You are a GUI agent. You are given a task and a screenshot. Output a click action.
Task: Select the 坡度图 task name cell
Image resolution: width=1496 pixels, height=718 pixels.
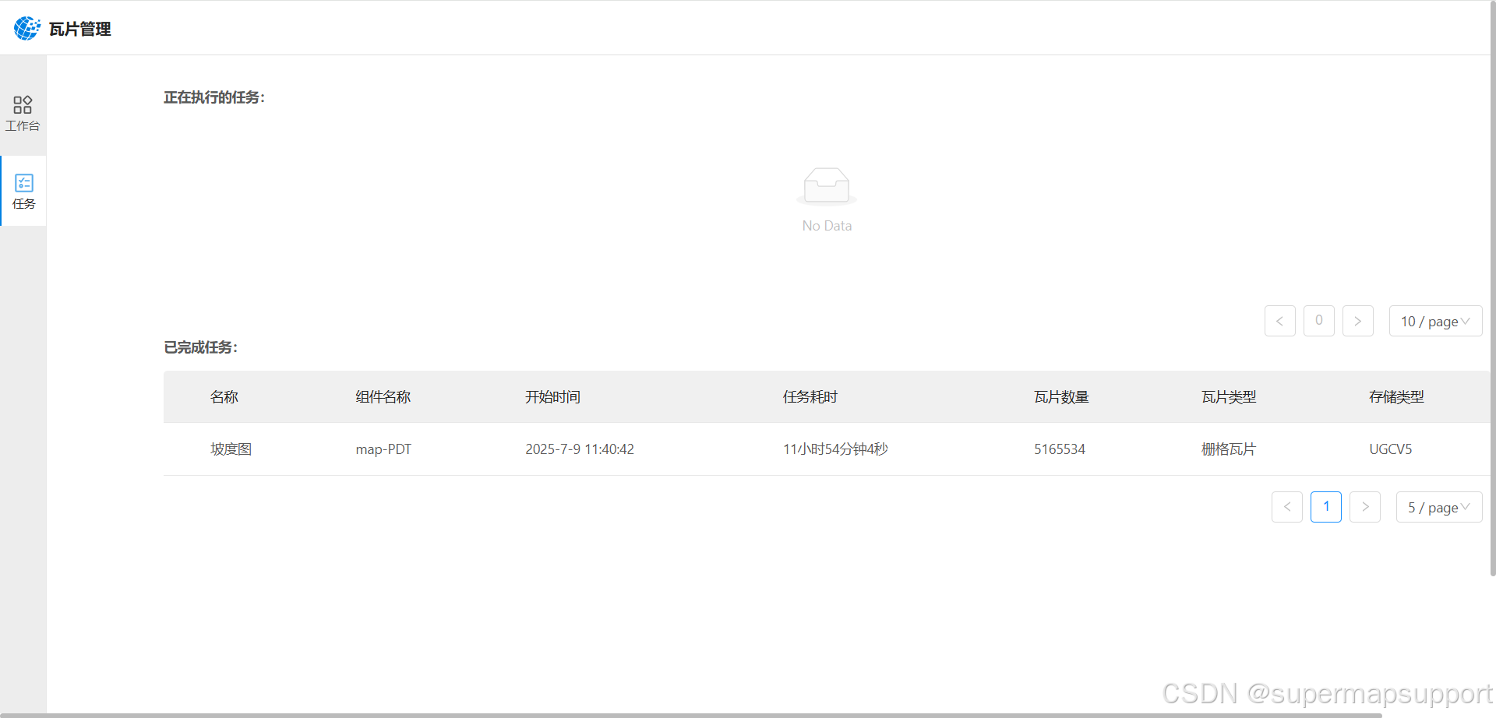[x=231, y=449]
